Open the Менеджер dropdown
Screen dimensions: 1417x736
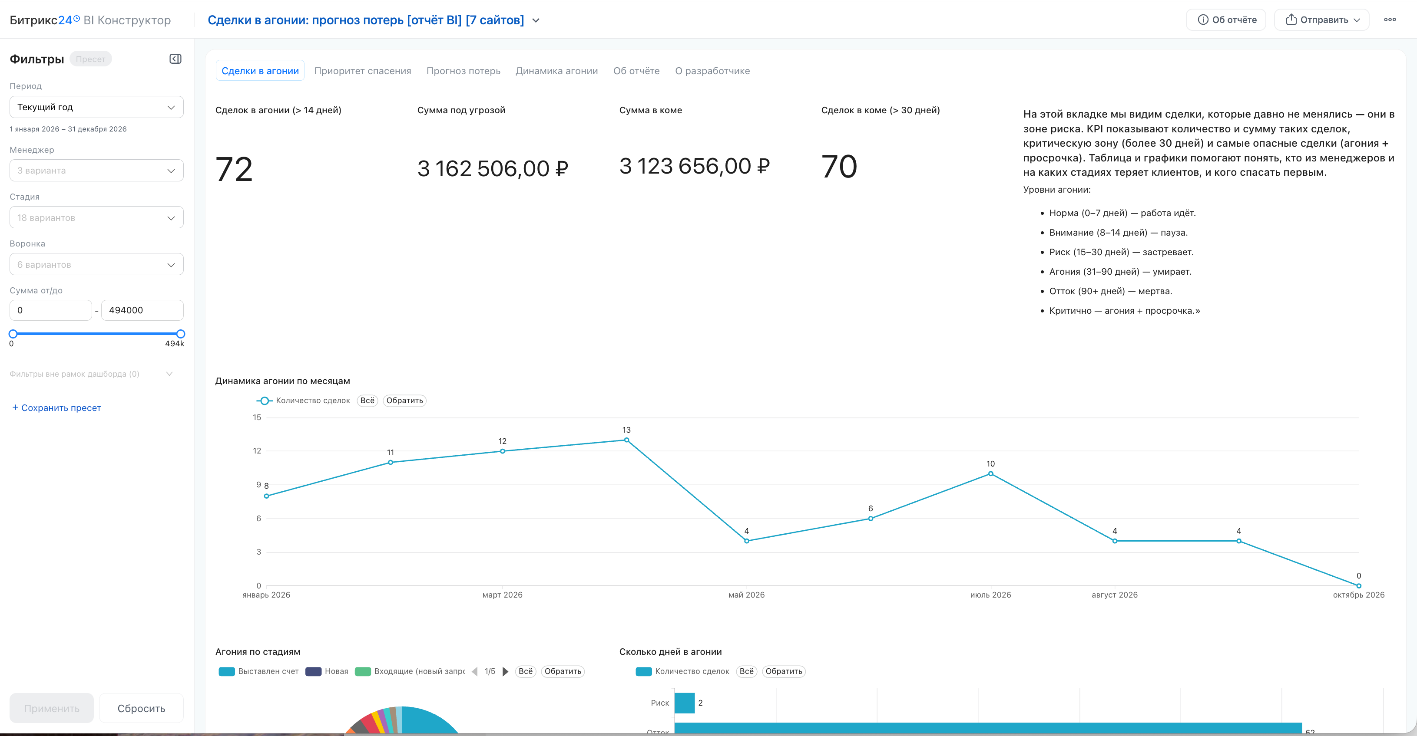[96, 171]
